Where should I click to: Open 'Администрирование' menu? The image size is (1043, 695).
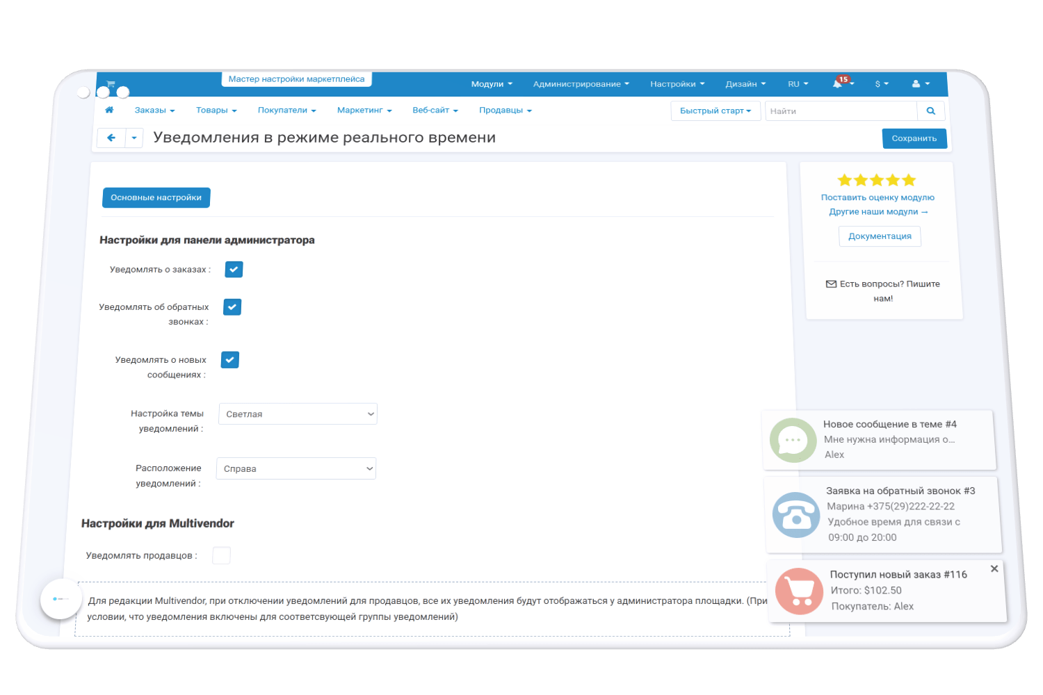tap(581, 84)
